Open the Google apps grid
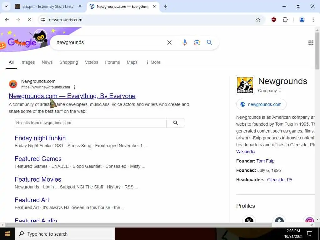The width and height of the screenshot is (320, 240). pyautogui.click(x=311, y=42)
